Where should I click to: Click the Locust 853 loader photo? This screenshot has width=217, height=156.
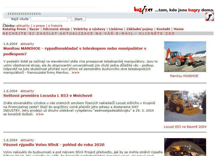pyautogui.click(x=185, y=106)
